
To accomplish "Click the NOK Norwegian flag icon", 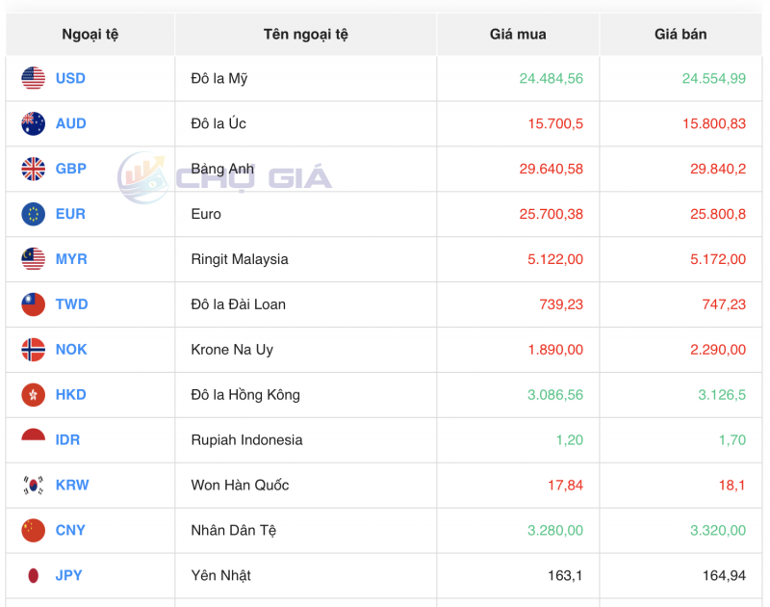I will pyautogui.click(x=35, y=350).
